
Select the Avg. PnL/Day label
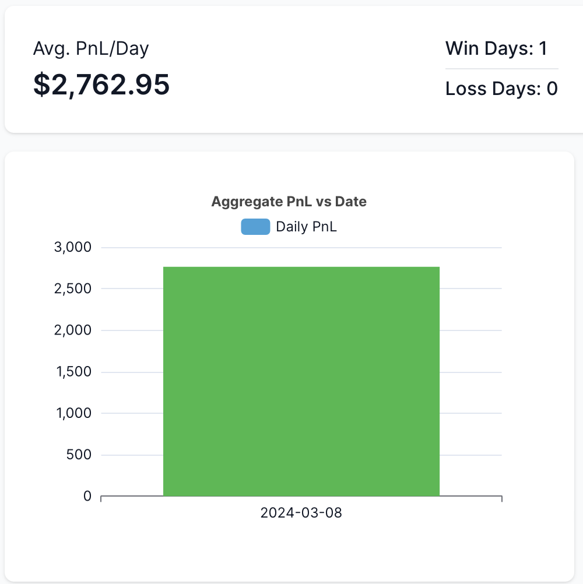(x=91, y=49)
